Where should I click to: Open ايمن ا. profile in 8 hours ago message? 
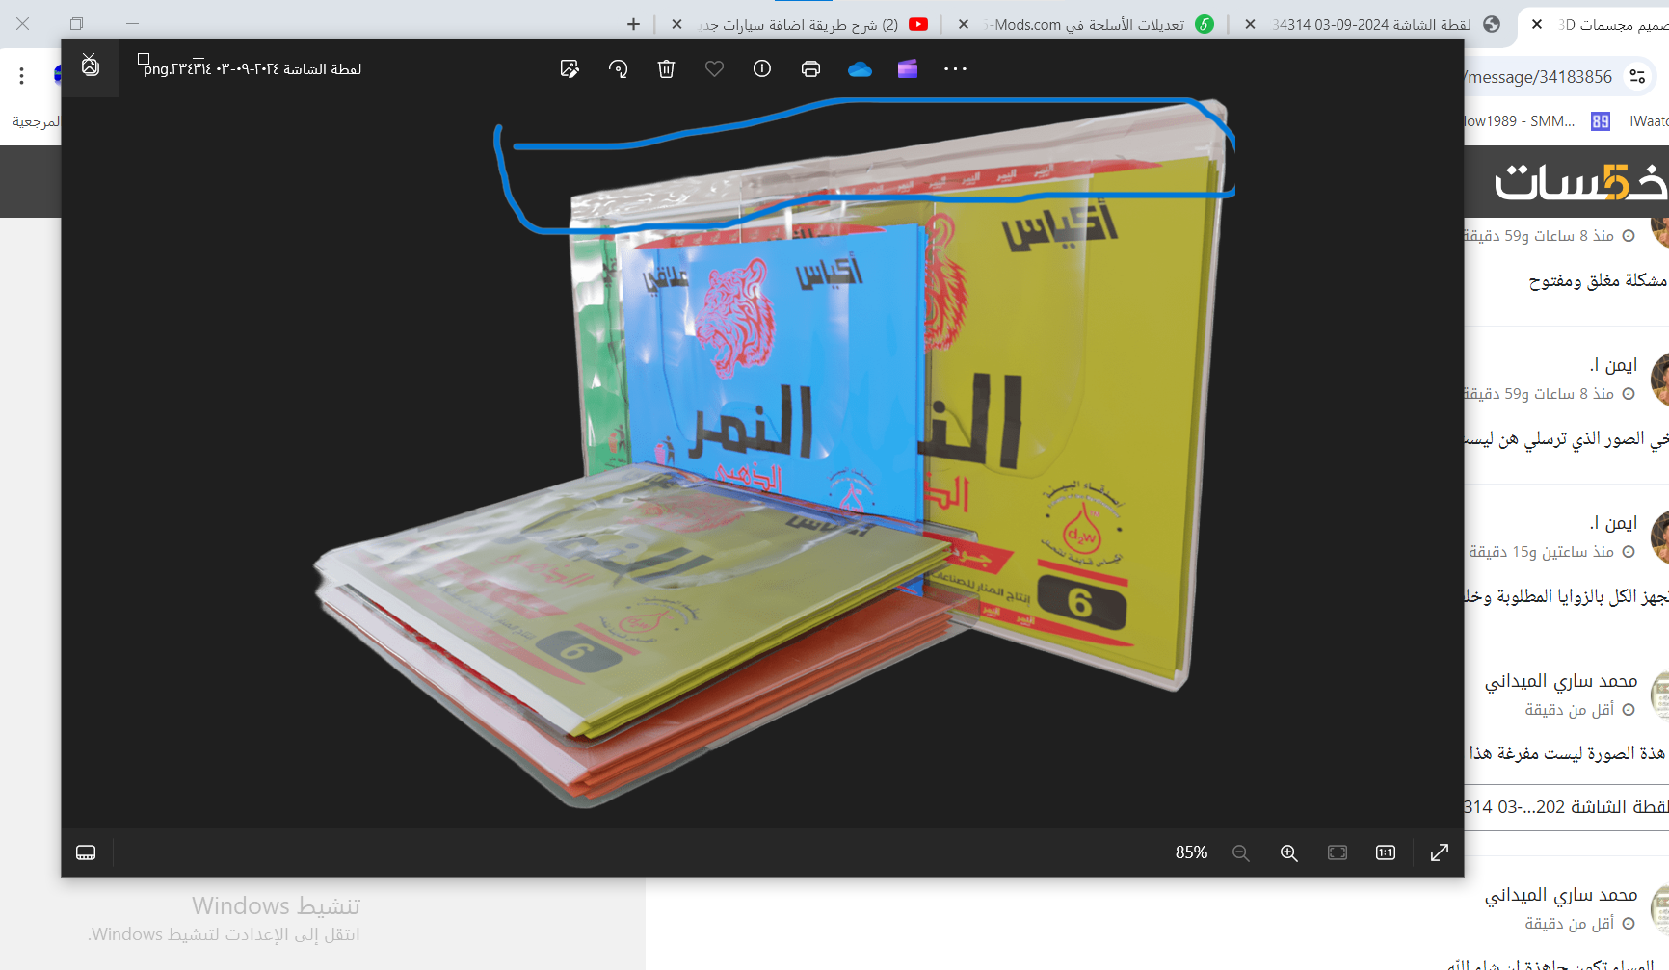pos(1613,364)
